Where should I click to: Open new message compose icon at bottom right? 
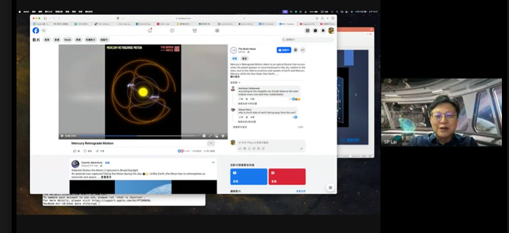click(x=330, y=187)
